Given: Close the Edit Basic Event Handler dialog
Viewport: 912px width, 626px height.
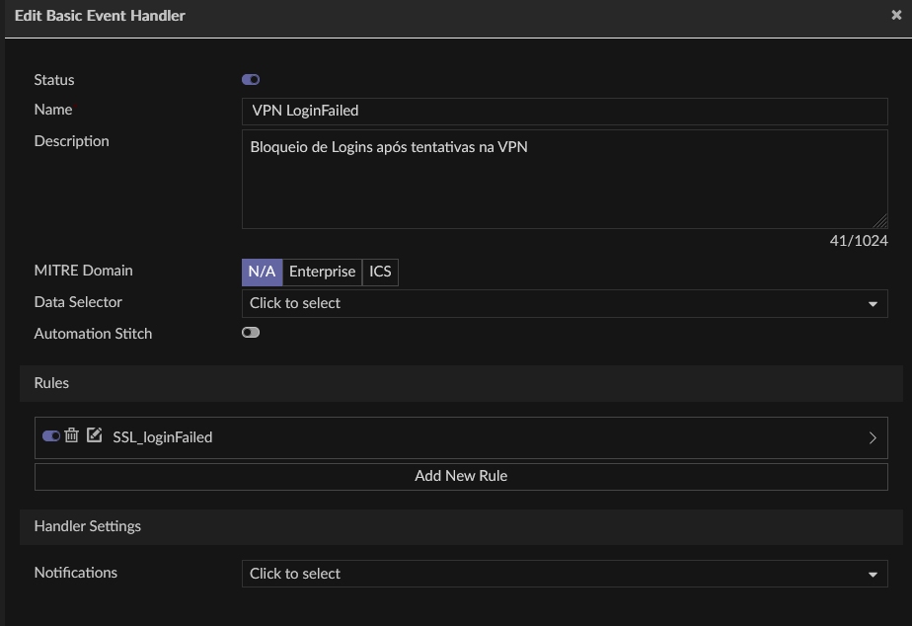Looking at the screenshot, I should [x=895, y=16].
